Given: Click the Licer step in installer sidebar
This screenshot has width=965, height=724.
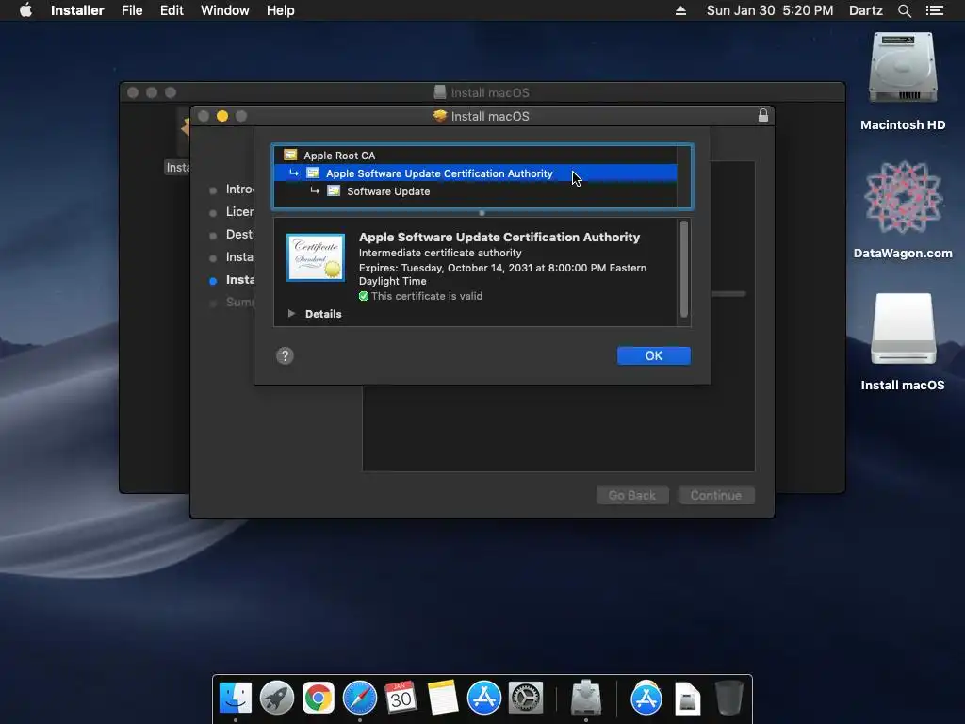Looking at the screenshot, I should (238, 212).
